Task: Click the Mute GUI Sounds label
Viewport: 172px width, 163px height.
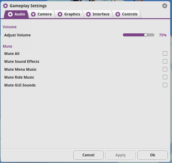Action: point(20,85)
